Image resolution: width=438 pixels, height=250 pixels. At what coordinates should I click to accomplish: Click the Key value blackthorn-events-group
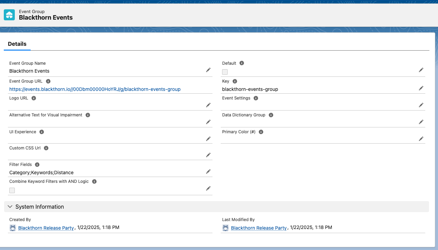tap(250, 89)
